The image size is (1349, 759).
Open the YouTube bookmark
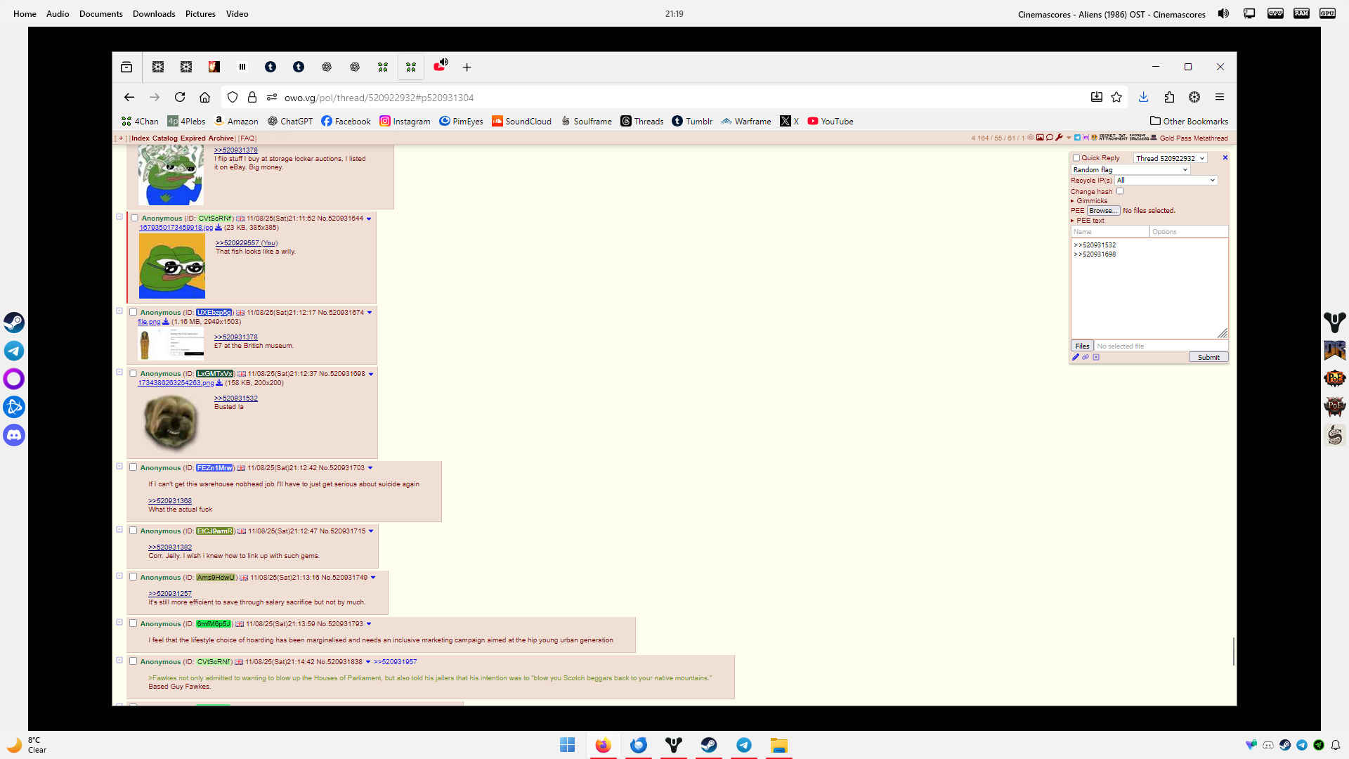point(830,121)
